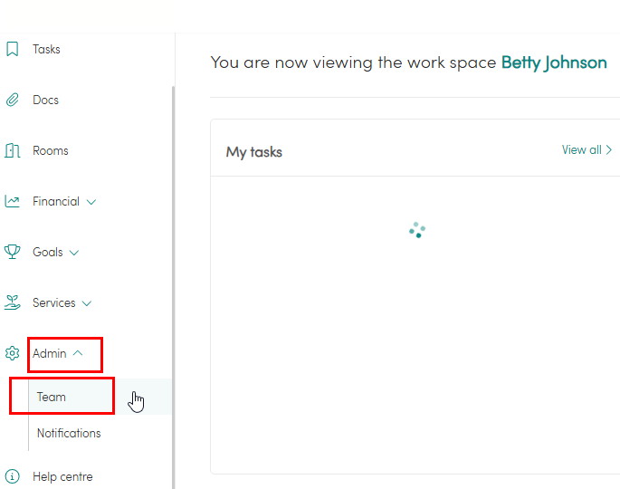Click the Help centre info icon

[13, 476]
